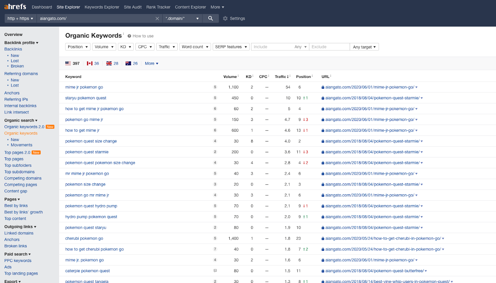Click SERP badge for hydro pump pokemon quest
Image resolution: width=496 pixels, height=283 pixels.
tap(215, 217)
